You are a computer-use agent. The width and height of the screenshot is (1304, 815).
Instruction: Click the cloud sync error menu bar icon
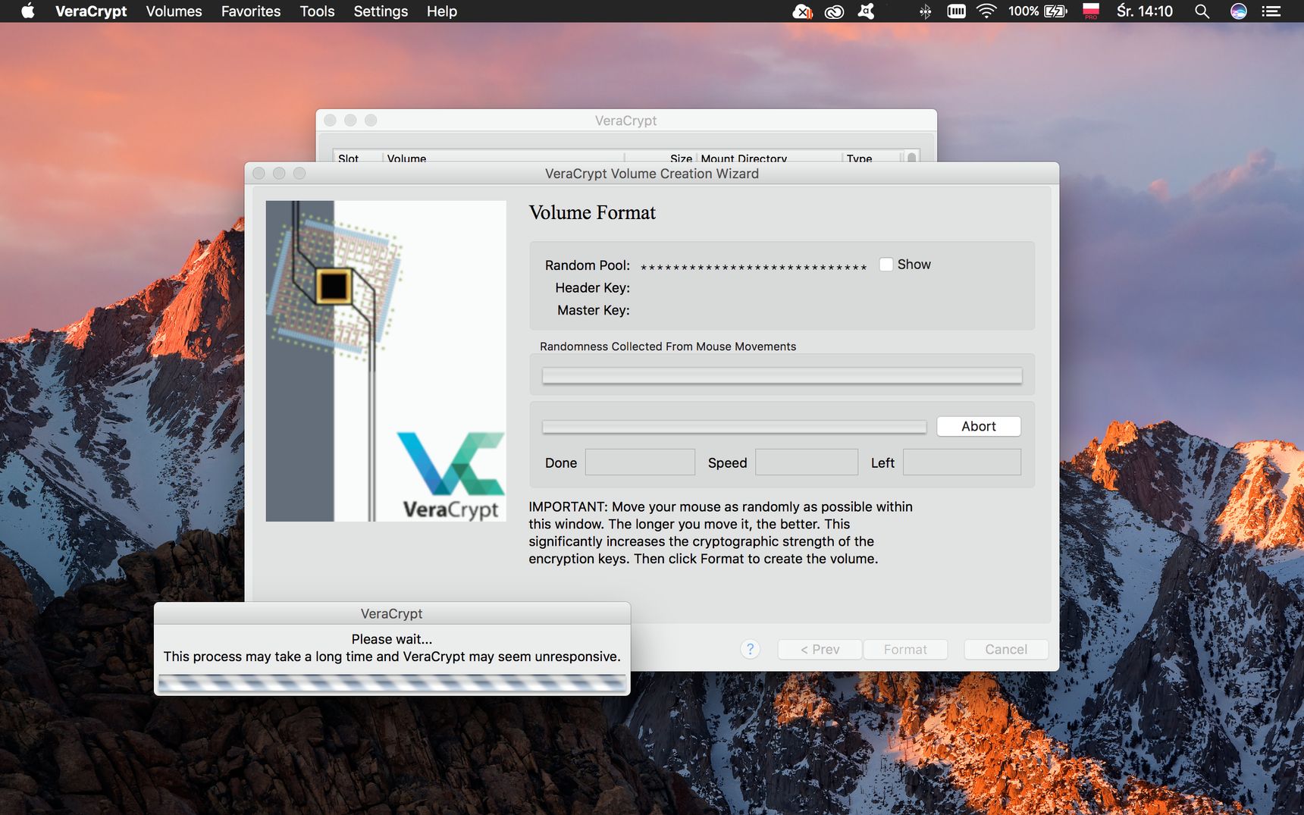[x=802, y=11]
